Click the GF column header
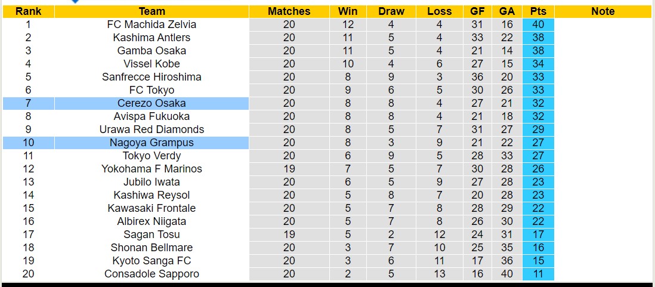This screenshot has width=655, height=287. tap(477, 11)
